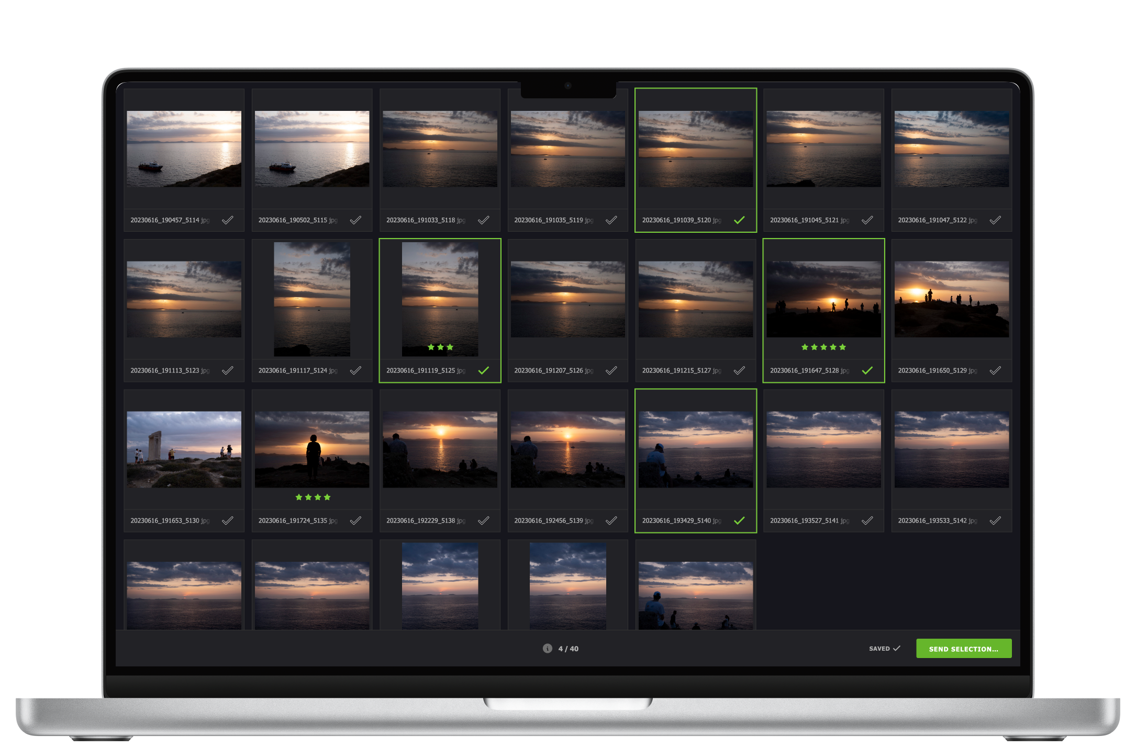Click the Saved status checkmark
The width and height of the screenshot is (1136, 748).
coord(896,648)
